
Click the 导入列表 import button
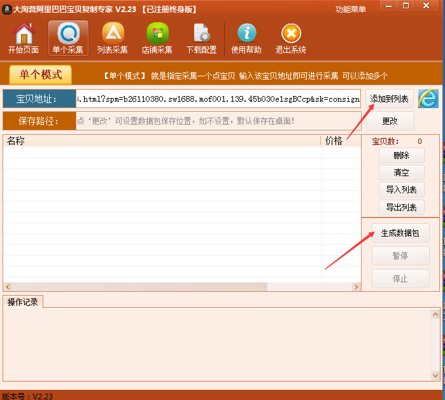pos(401,190)
